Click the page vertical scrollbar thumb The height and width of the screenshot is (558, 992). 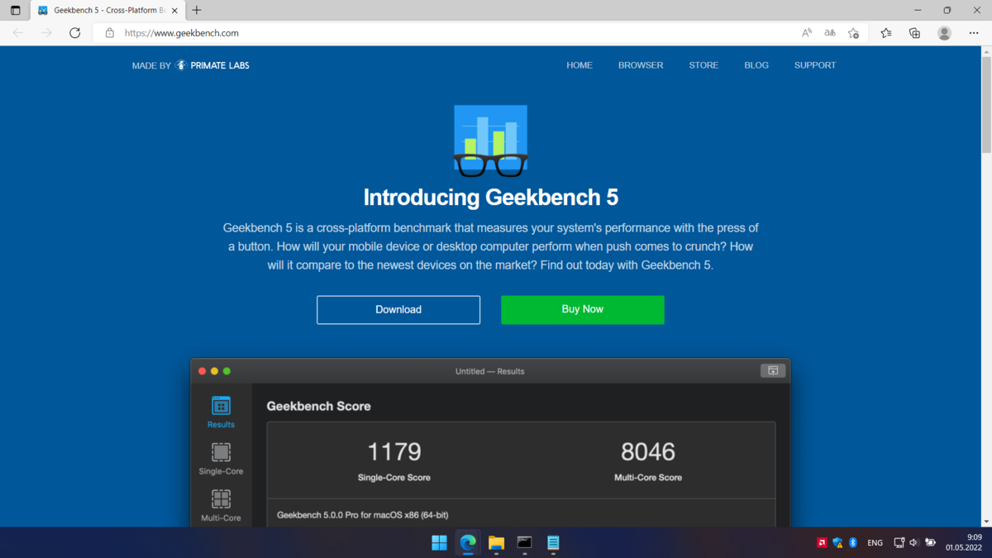click(986, 105)
